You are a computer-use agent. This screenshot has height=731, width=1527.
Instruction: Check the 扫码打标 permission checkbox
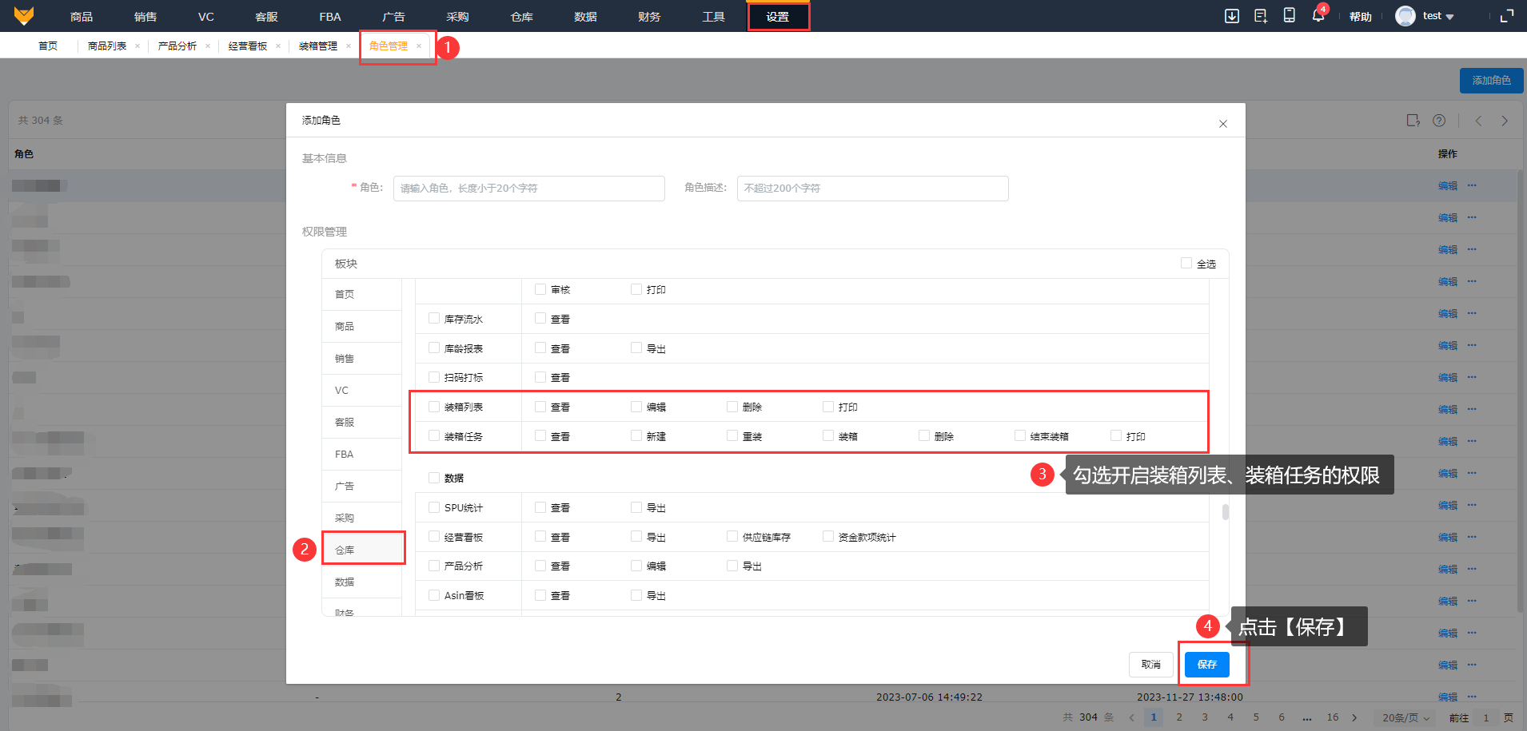pos(434,377)
